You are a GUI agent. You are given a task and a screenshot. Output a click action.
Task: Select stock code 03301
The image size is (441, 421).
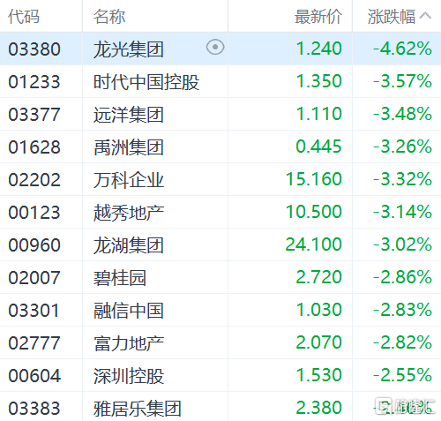click(34, 311)
